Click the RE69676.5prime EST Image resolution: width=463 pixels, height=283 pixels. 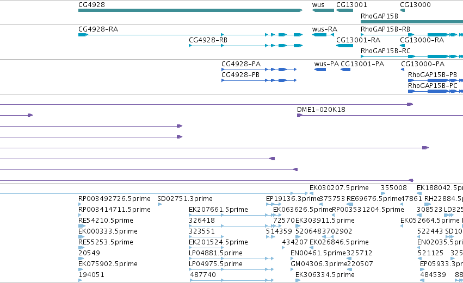pyautogui.click(x=350, y=204)
